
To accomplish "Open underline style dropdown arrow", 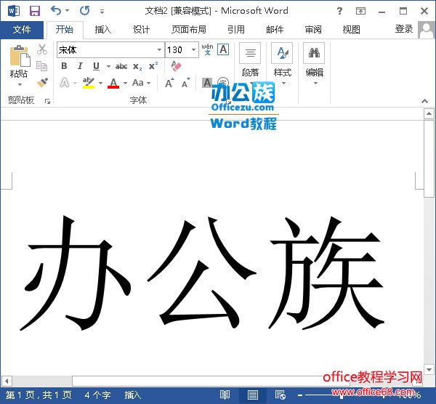I will [x=108, y=66].
